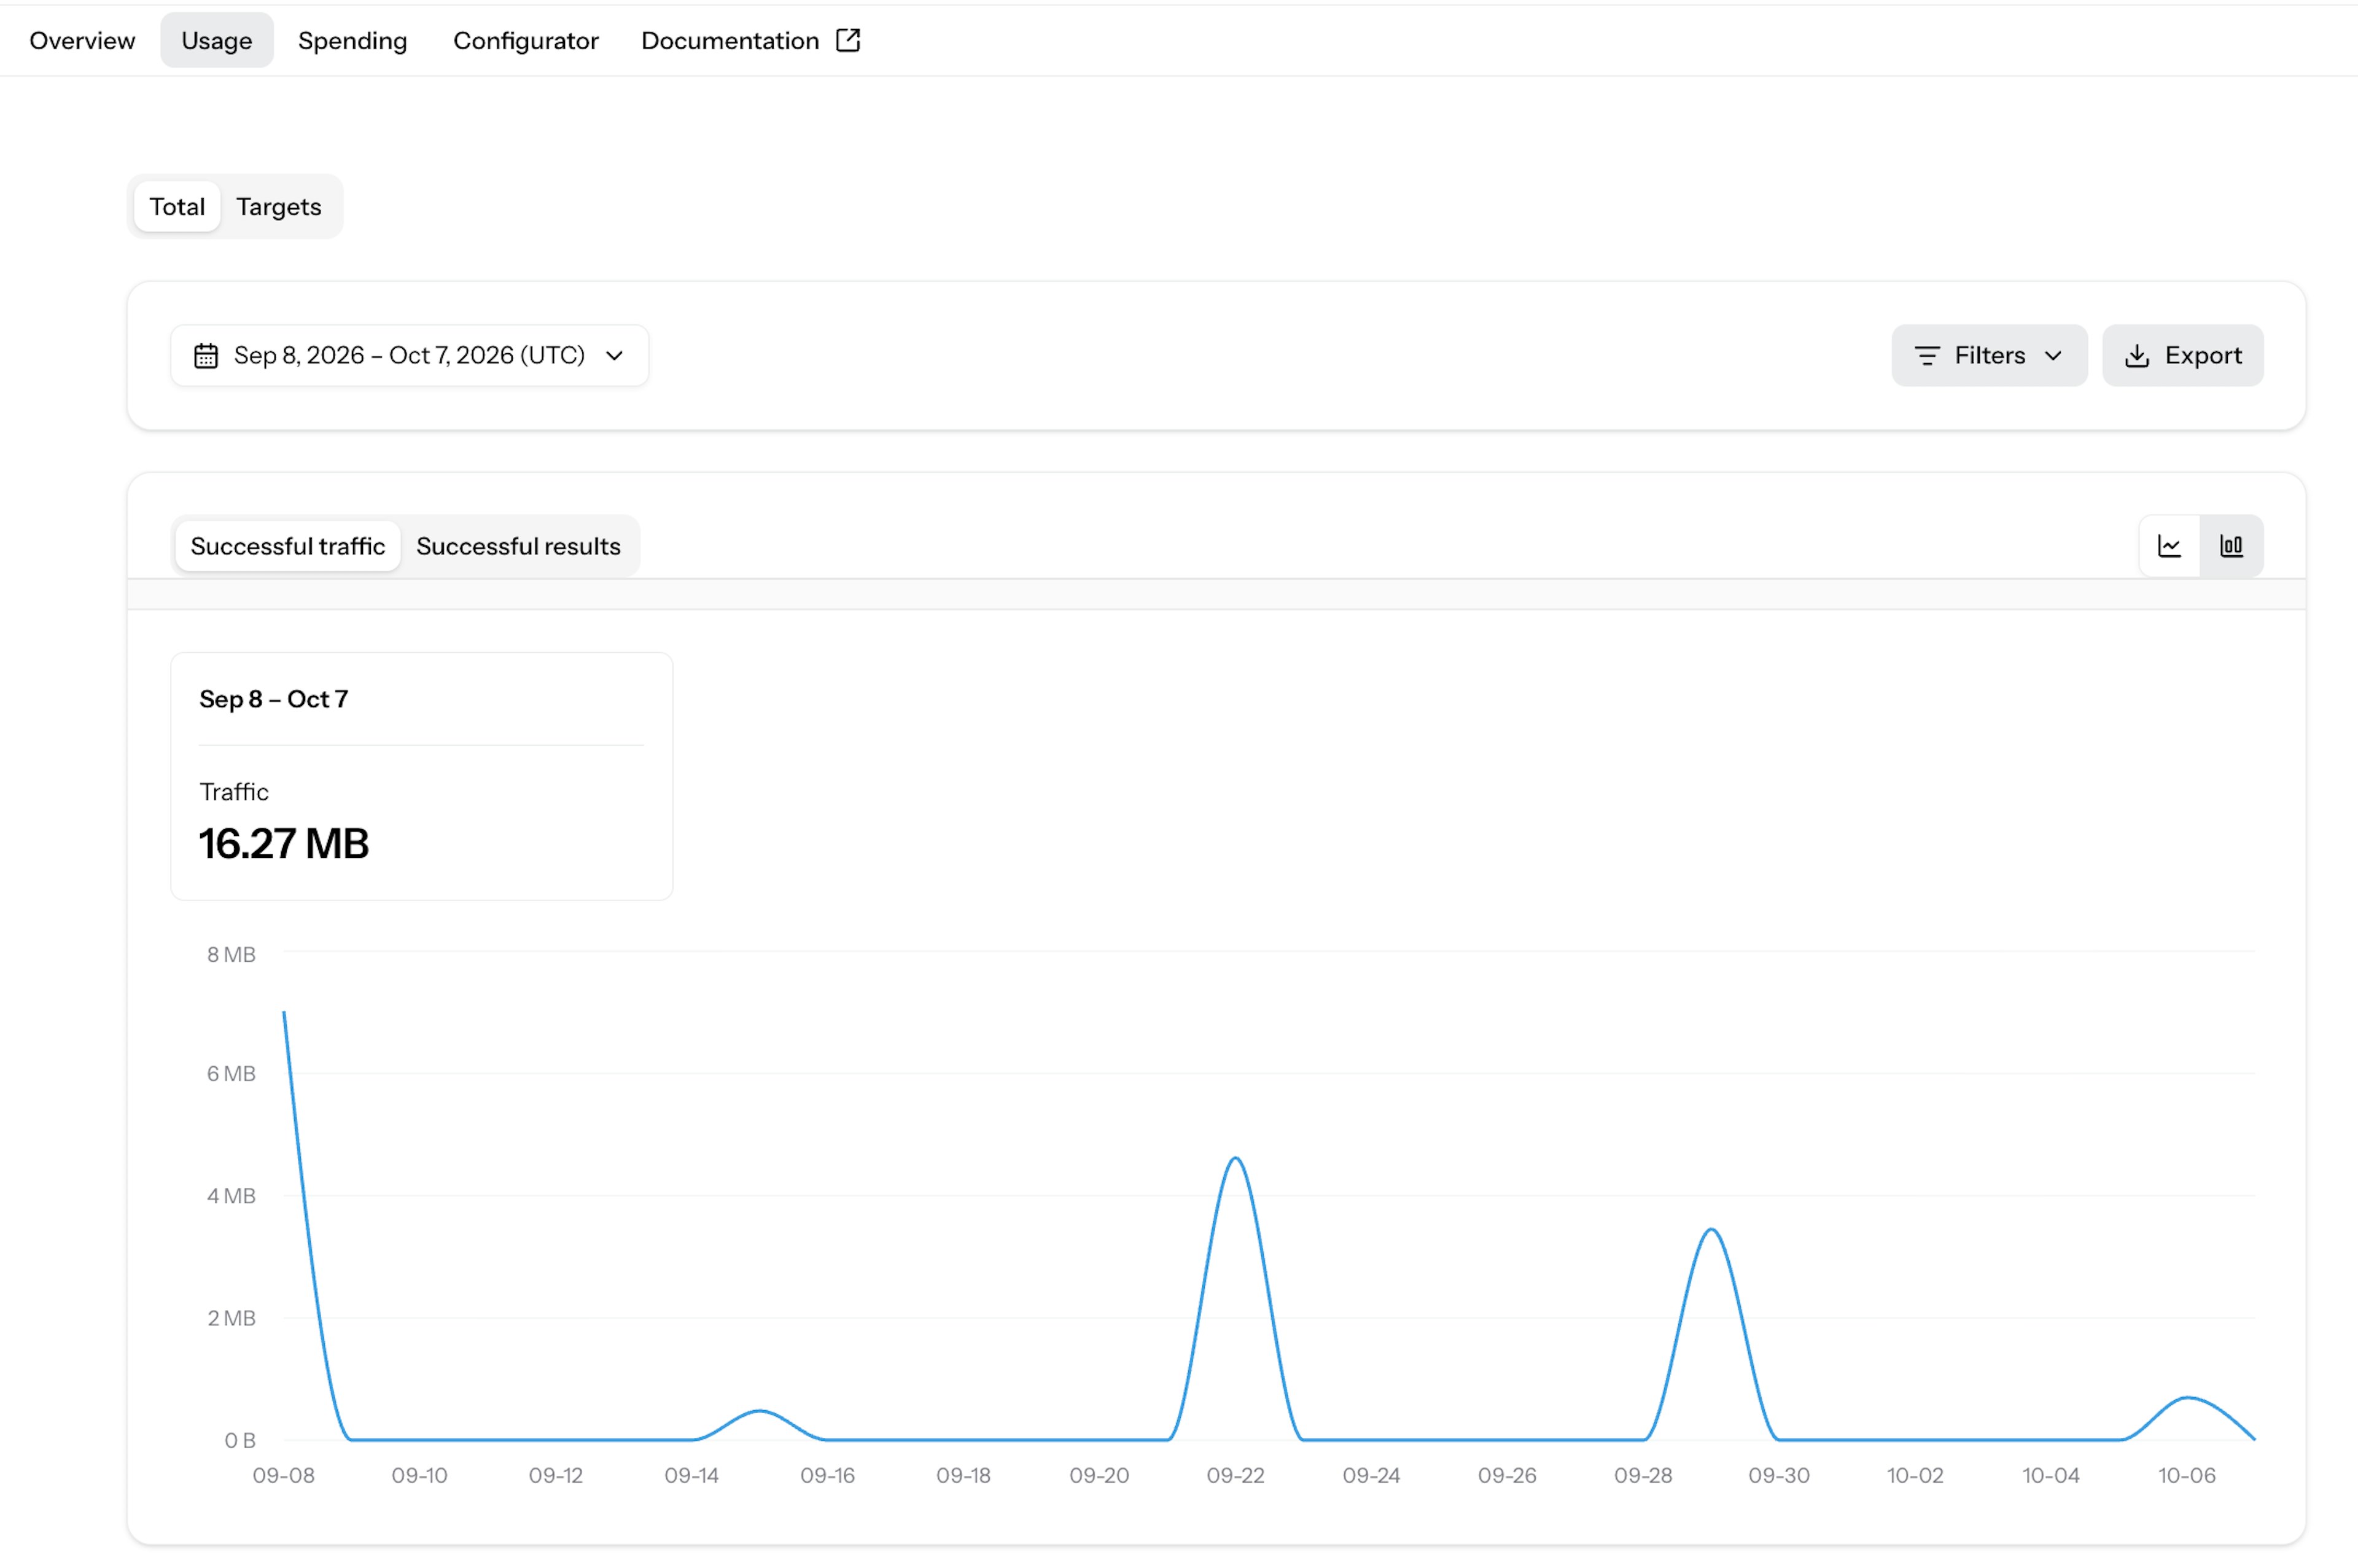Show Successful results chart

point(518,546)
